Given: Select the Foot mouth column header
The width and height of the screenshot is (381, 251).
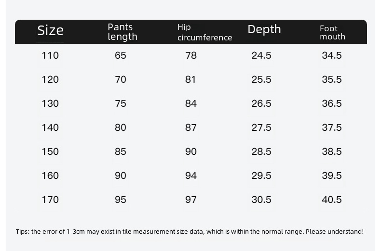Looking at the screenshot, I should [x=332, y=32].
